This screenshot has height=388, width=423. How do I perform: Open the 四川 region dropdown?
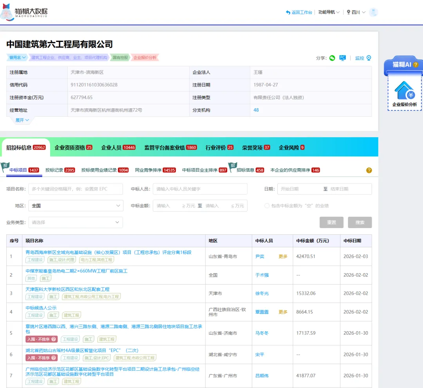(358, 12)
